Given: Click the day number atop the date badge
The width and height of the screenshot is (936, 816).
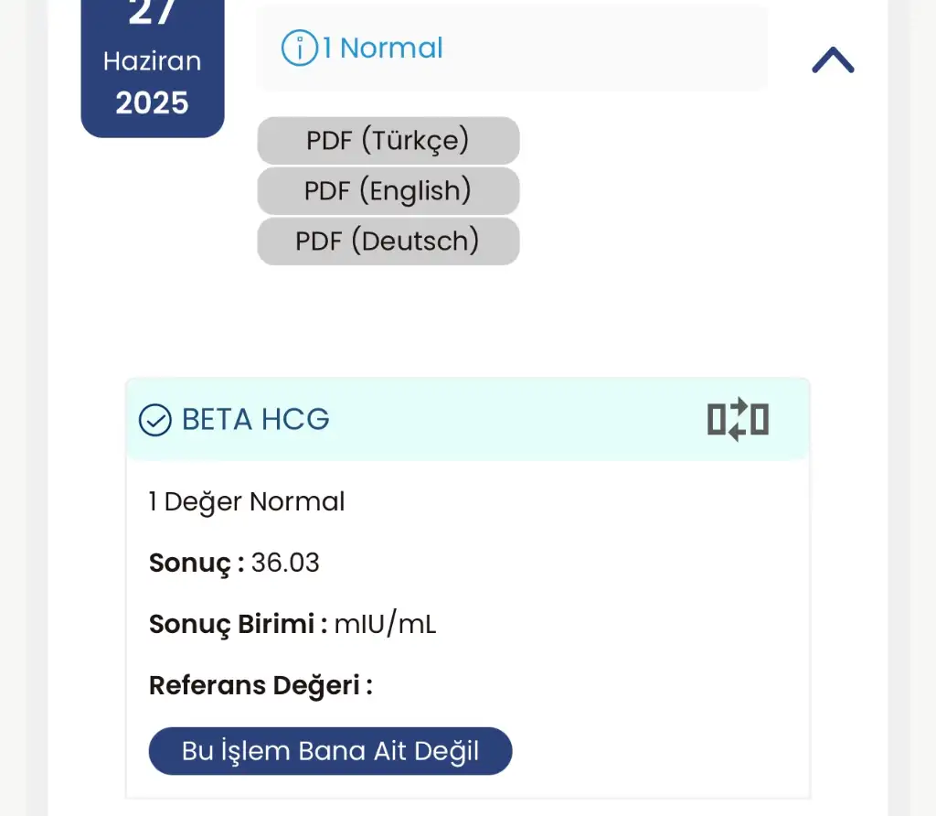Looking at the screenshot, I should [x=152, y=15].
